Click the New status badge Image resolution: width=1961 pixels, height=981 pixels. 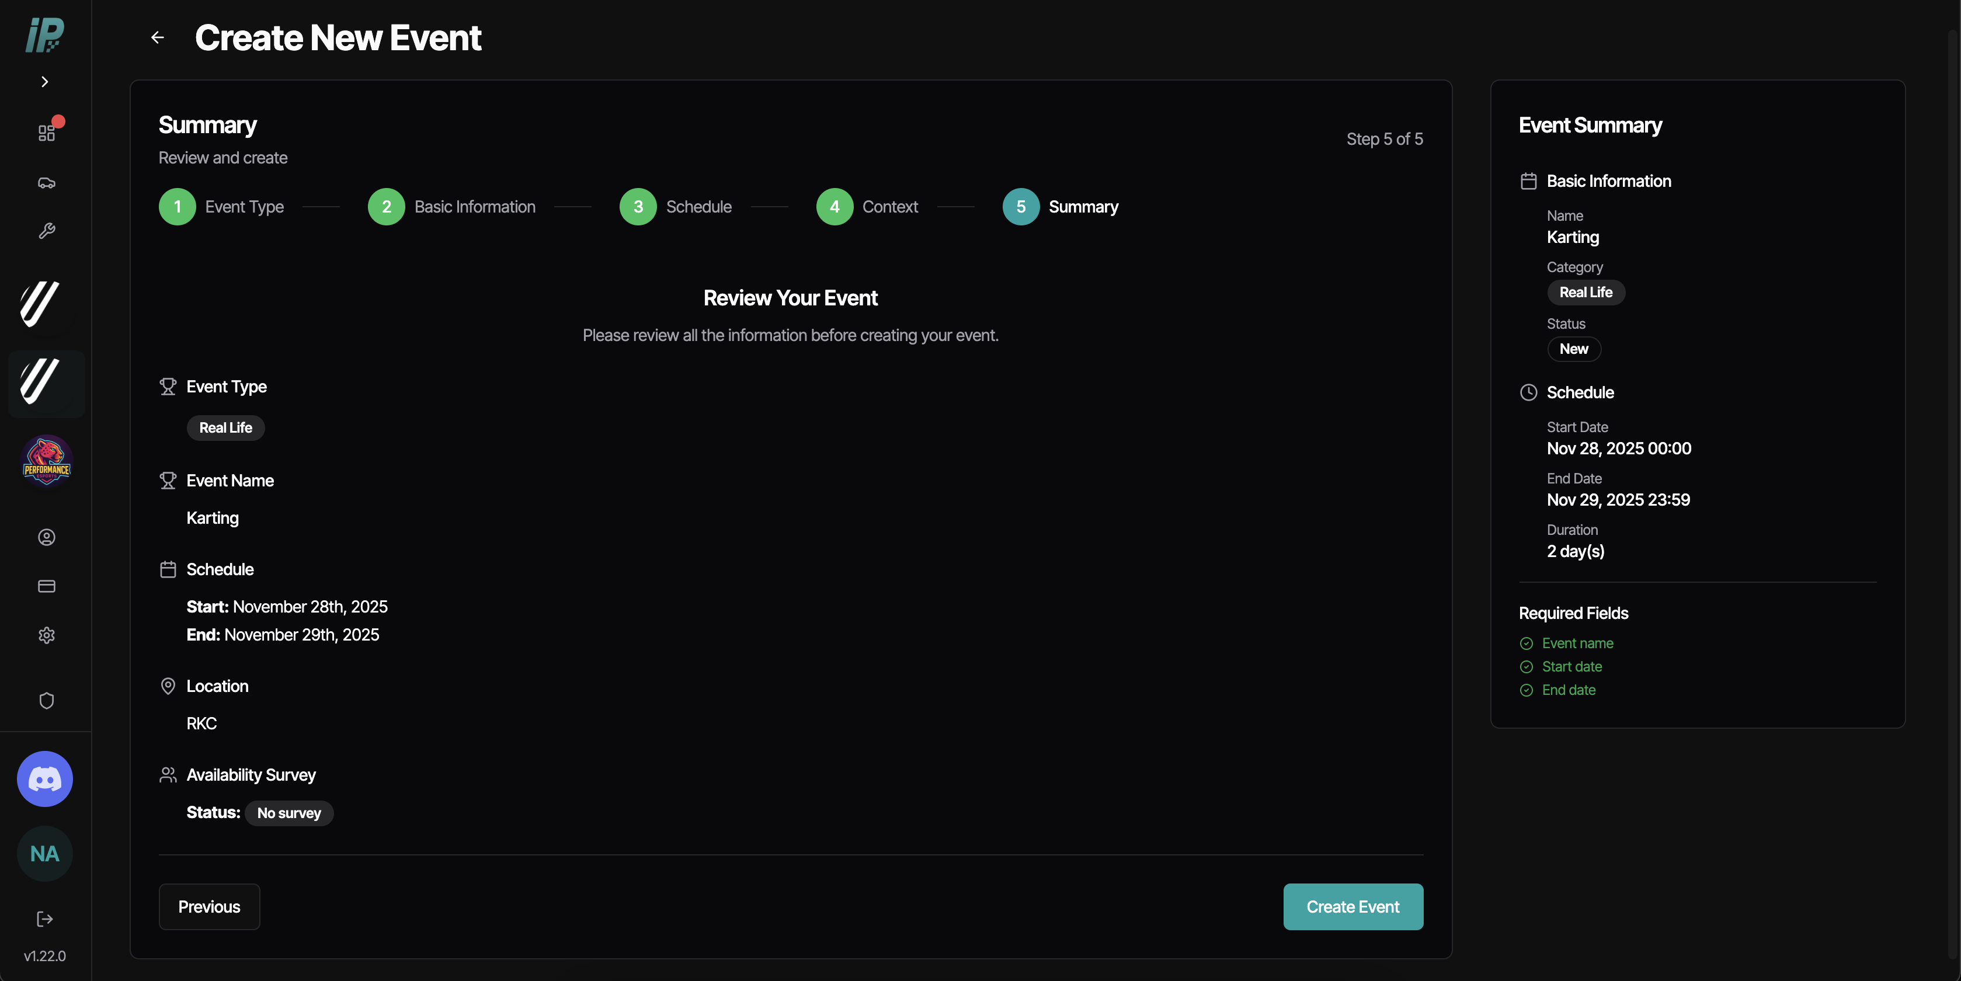[1573, 349]
